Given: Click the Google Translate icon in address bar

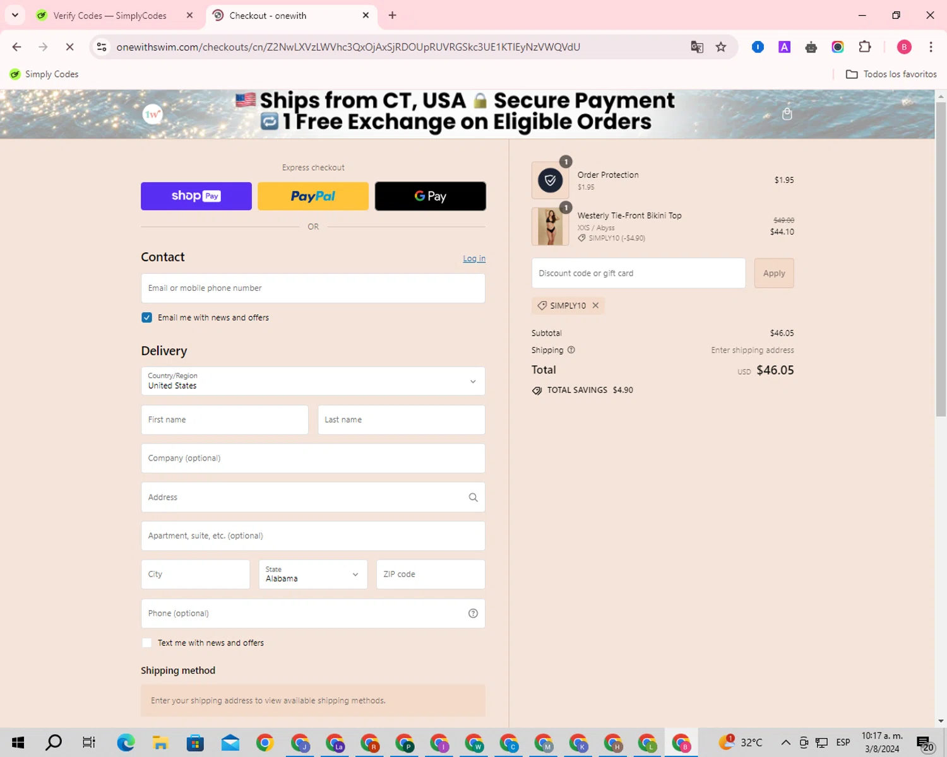Looking at the screenshot, I should pyautogui.click(x=697, y=47).
